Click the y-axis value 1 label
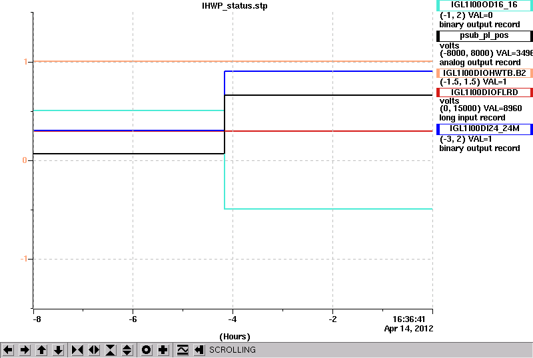The width and height of the screenshot is (533, 358). 25,62
